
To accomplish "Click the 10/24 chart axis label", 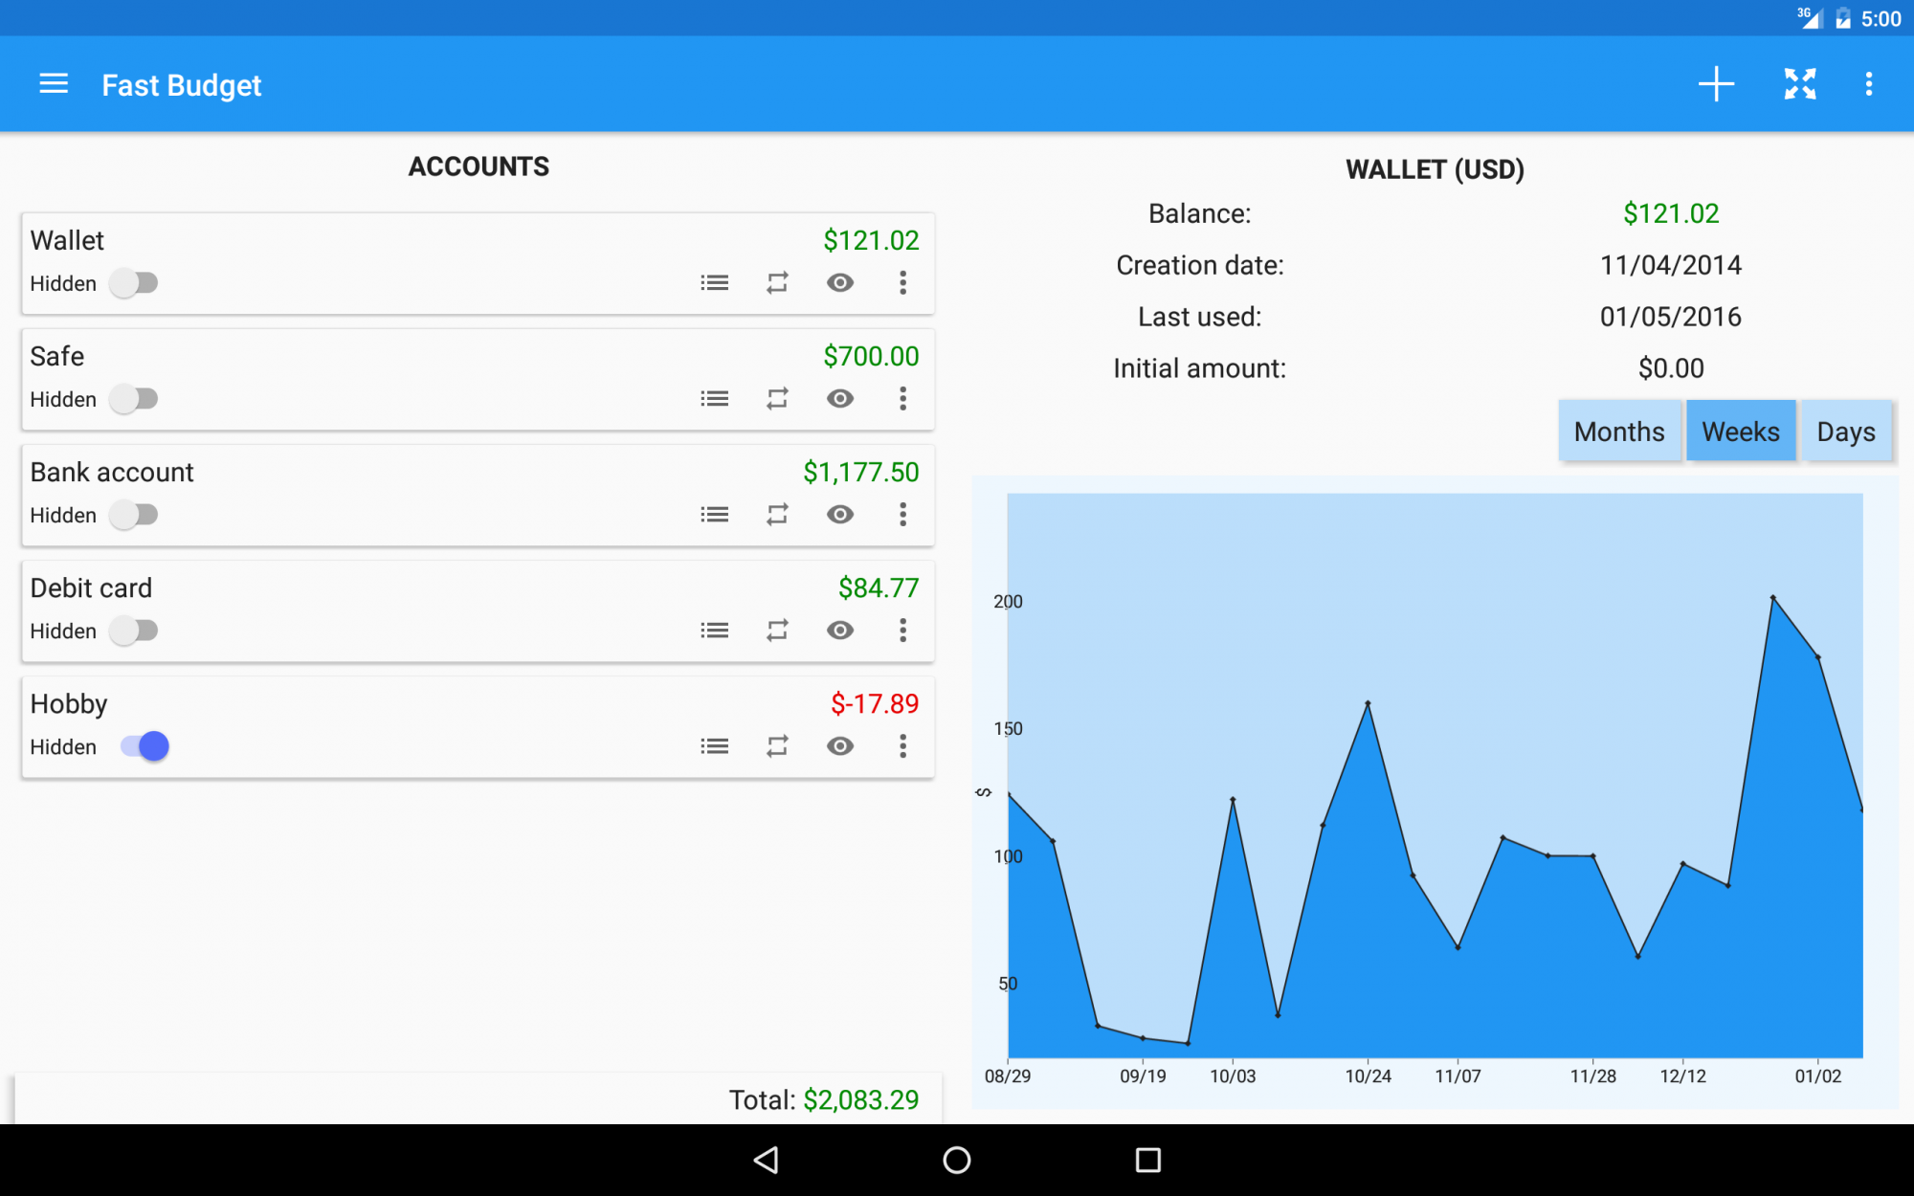I will coord(1368,1075).
